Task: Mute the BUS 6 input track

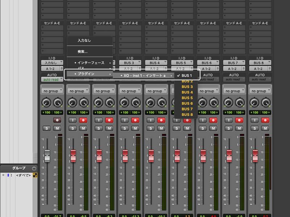Action: tap(214, 128)
